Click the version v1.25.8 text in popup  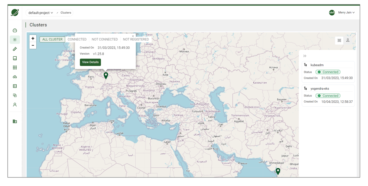tap(99, 54)
